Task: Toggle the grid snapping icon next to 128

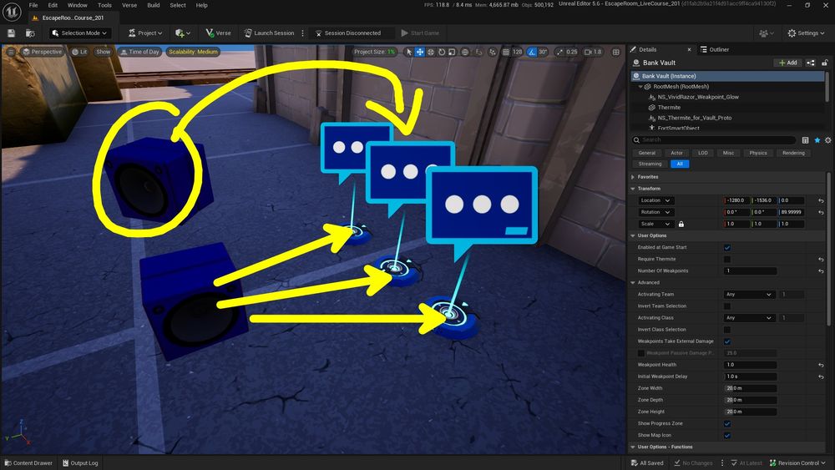Action: [506, 52]
